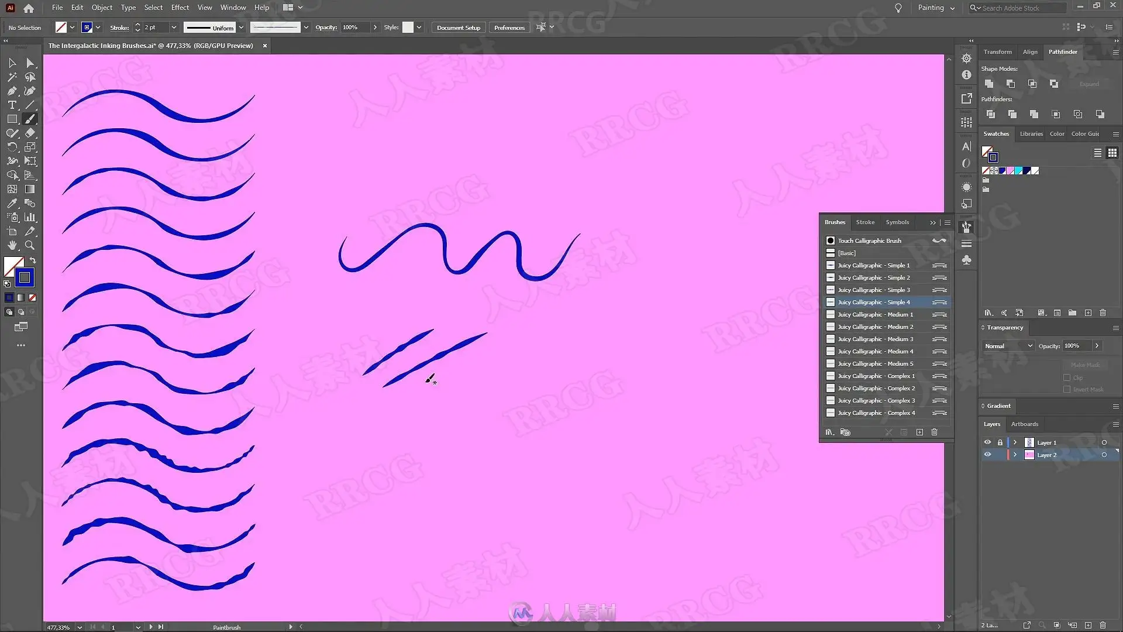Select the Touch Calligraphic Brush
Image resolution: width=1123 pixels, height=632 pixels.
point(887,241)
